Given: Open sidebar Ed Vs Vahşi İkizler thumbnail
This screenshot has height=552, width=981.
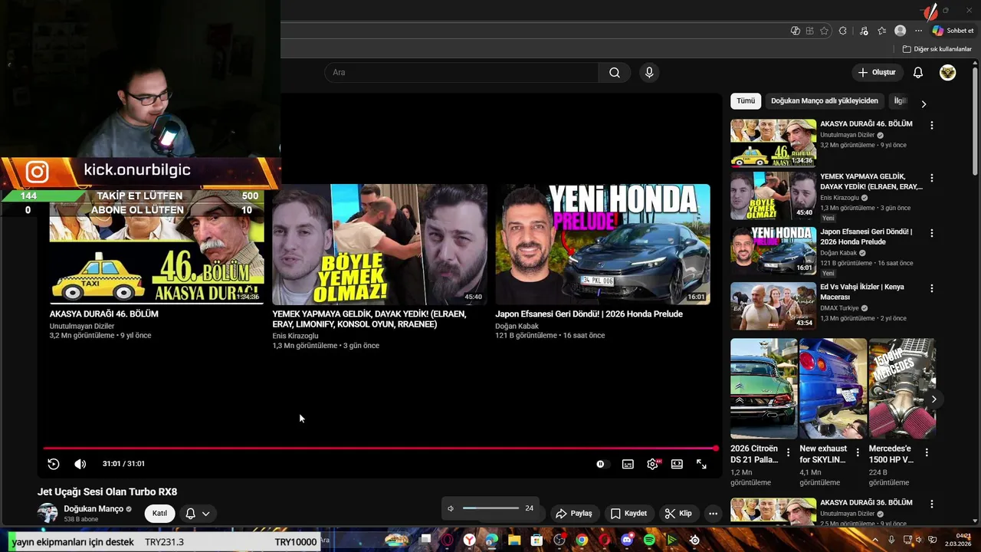Looking at the screenshot, I should [x=773, y=306].
